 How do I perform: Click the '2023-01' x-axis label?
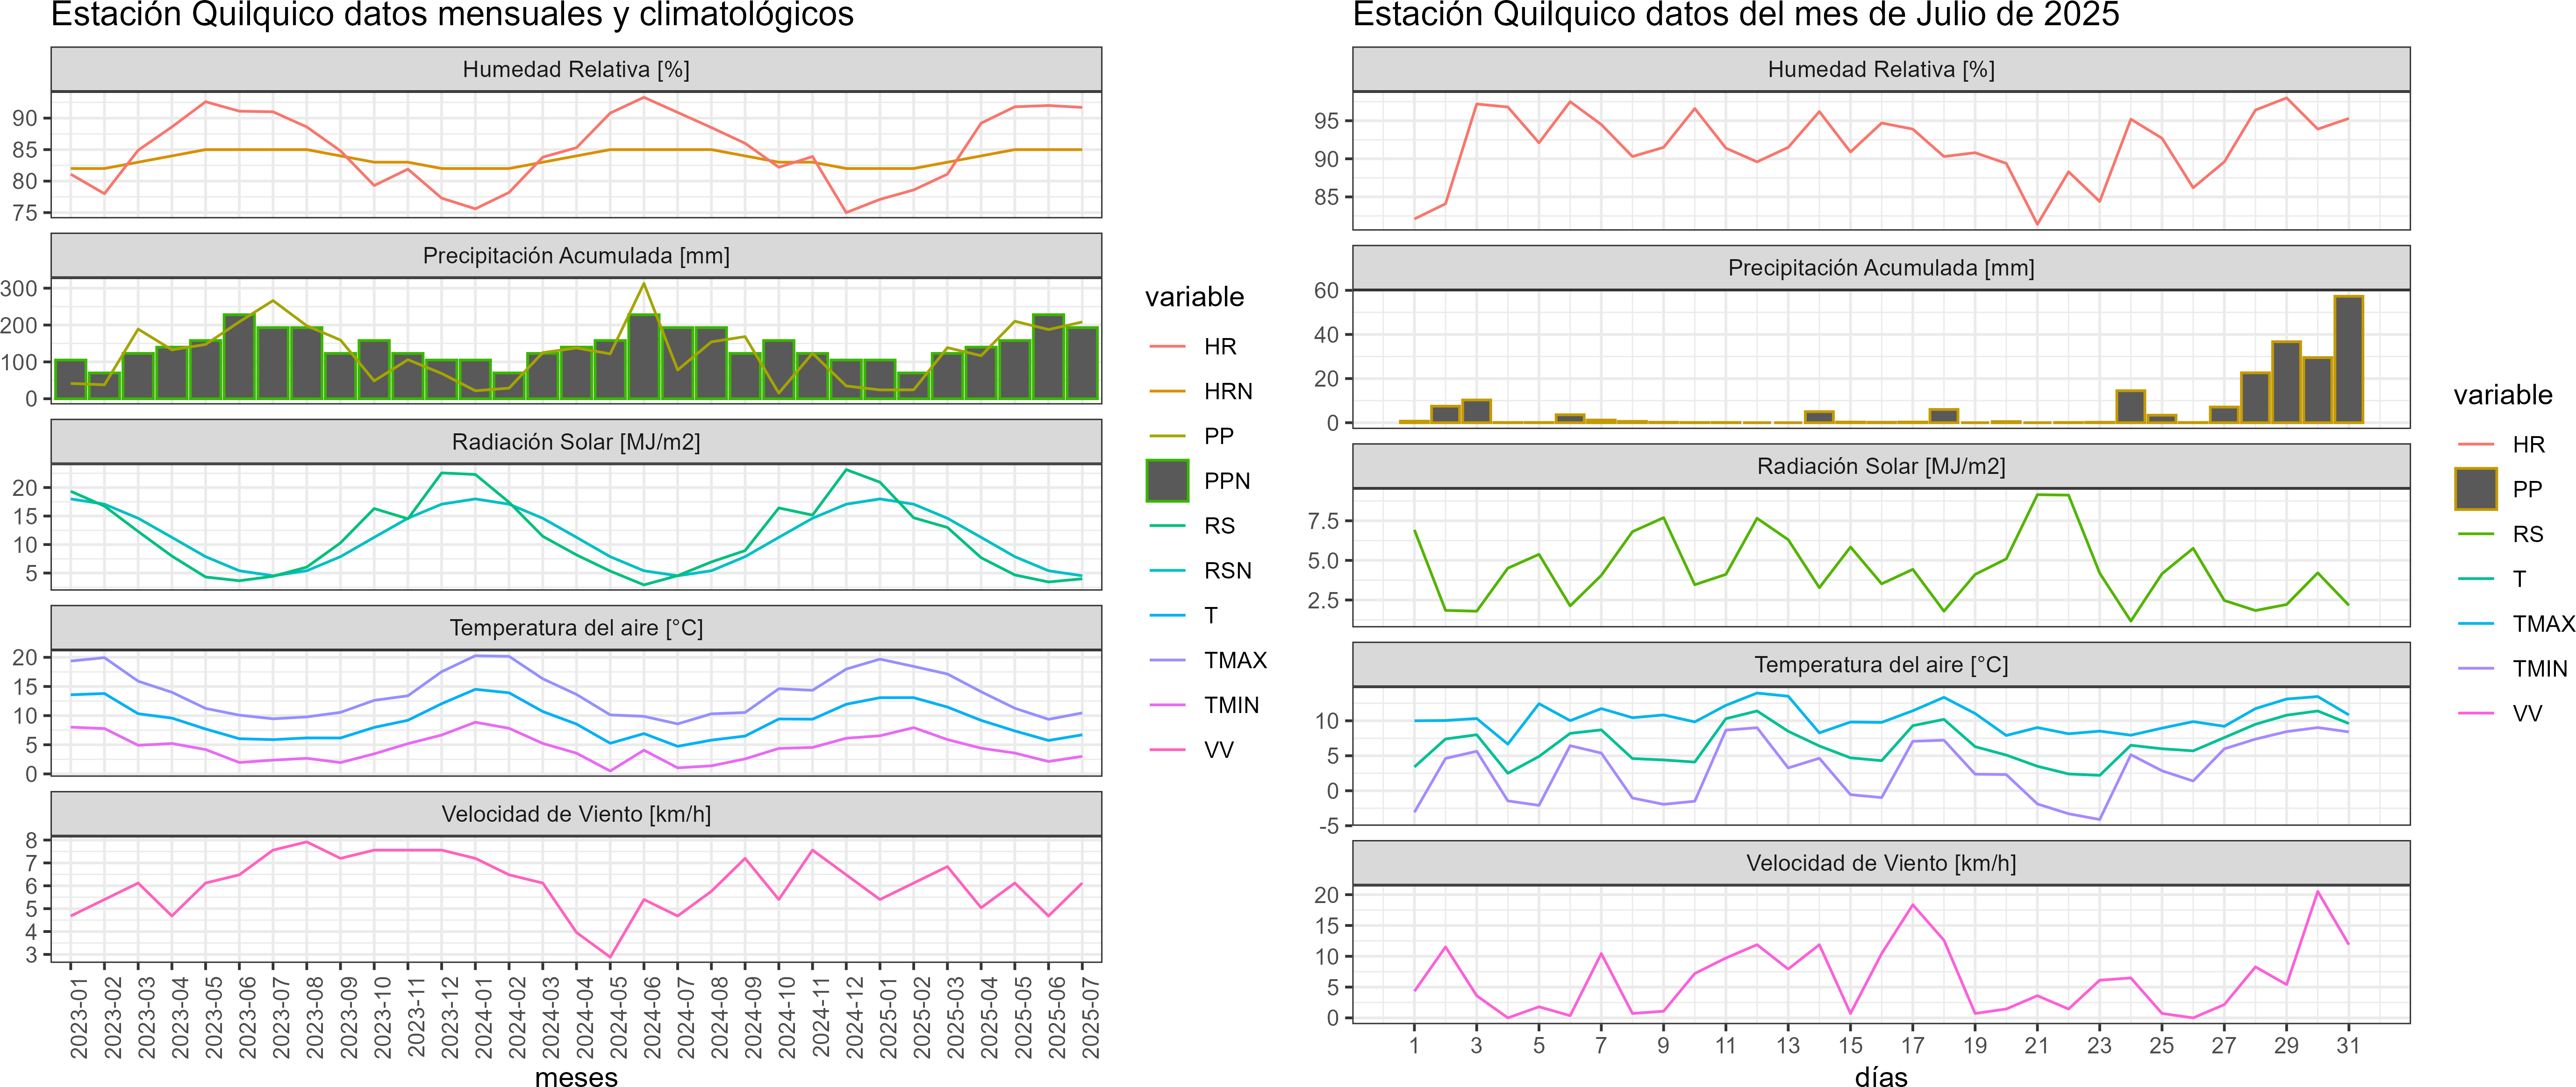tap(79, 1017)
